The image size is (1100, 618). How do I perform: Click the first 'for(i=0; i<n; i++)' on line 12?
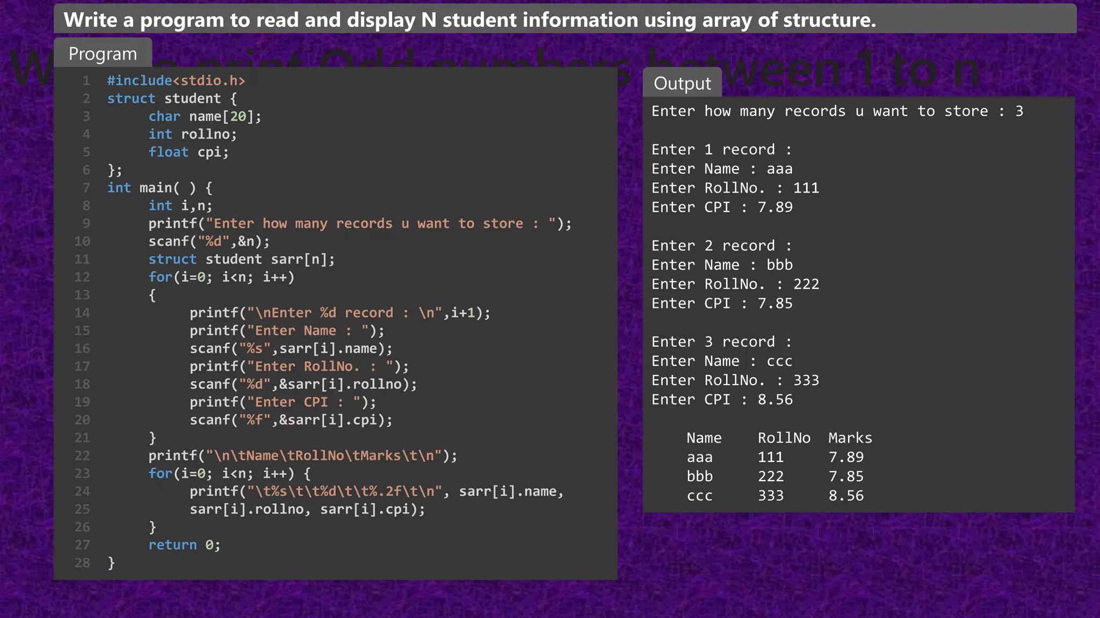tap(221, 277)
